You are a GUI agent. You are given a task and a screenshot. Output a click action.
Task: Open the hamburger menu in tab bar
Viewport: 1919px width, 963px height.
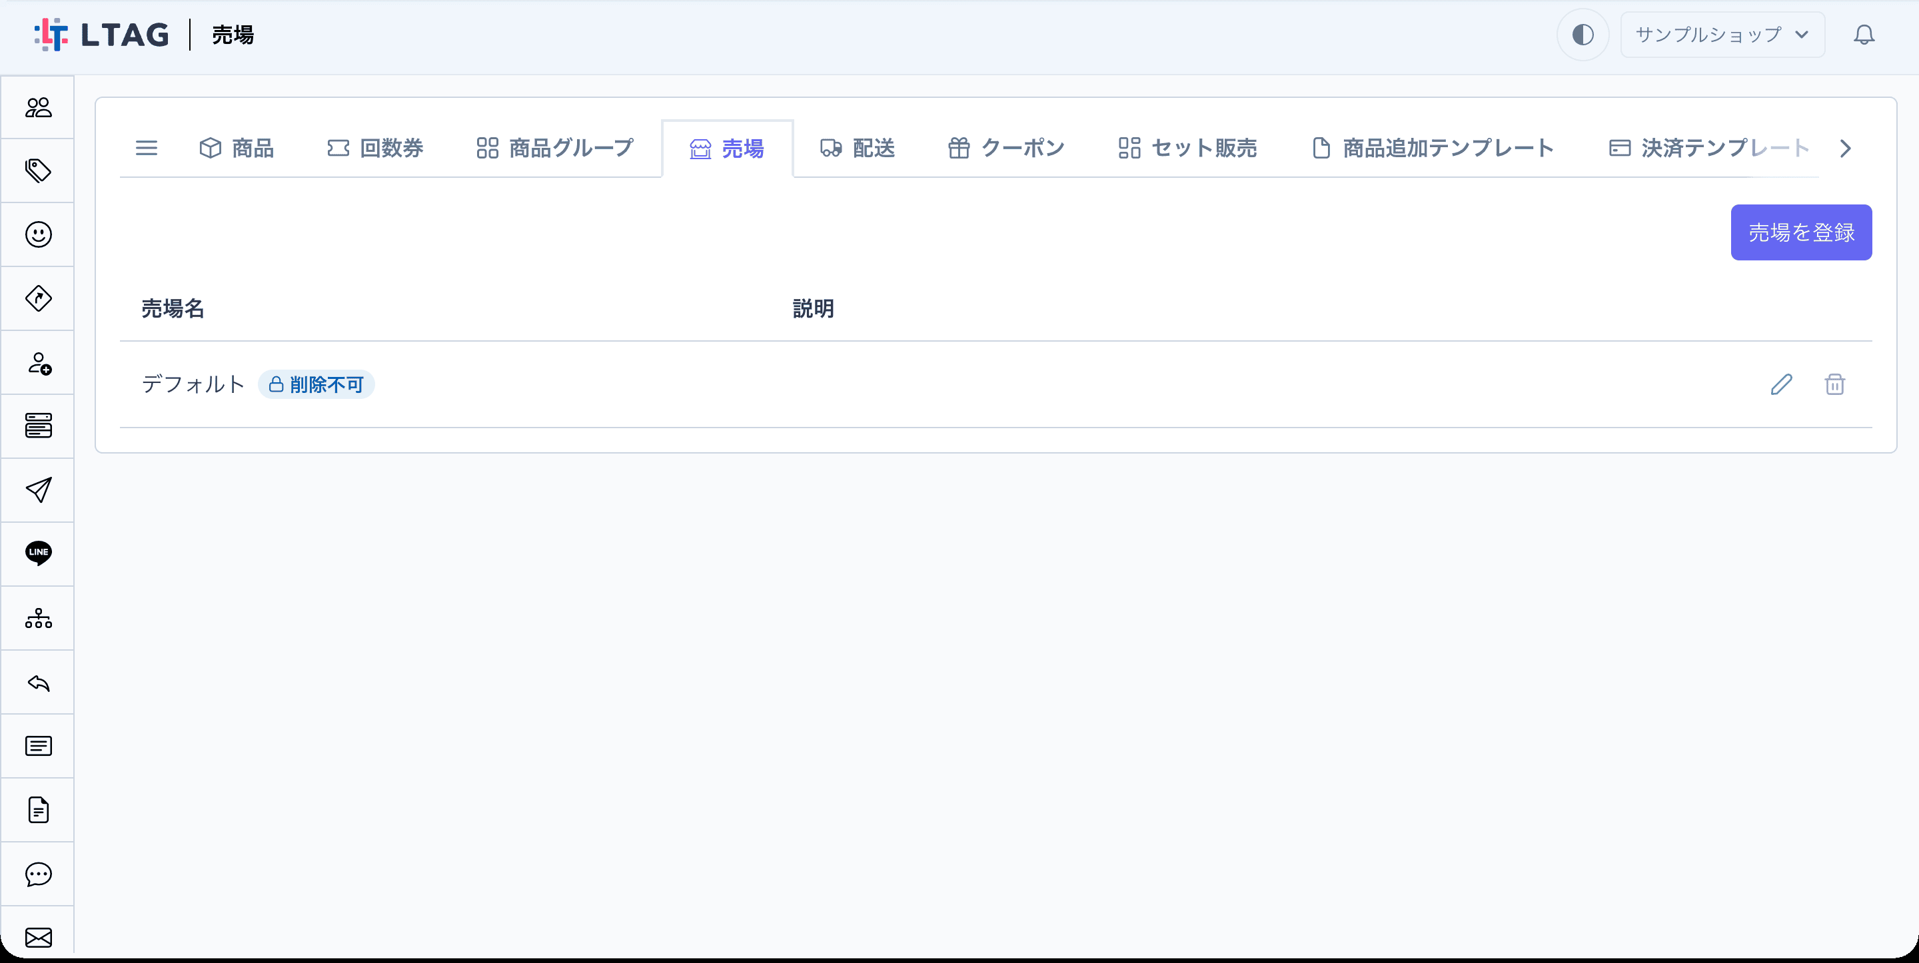147,149
